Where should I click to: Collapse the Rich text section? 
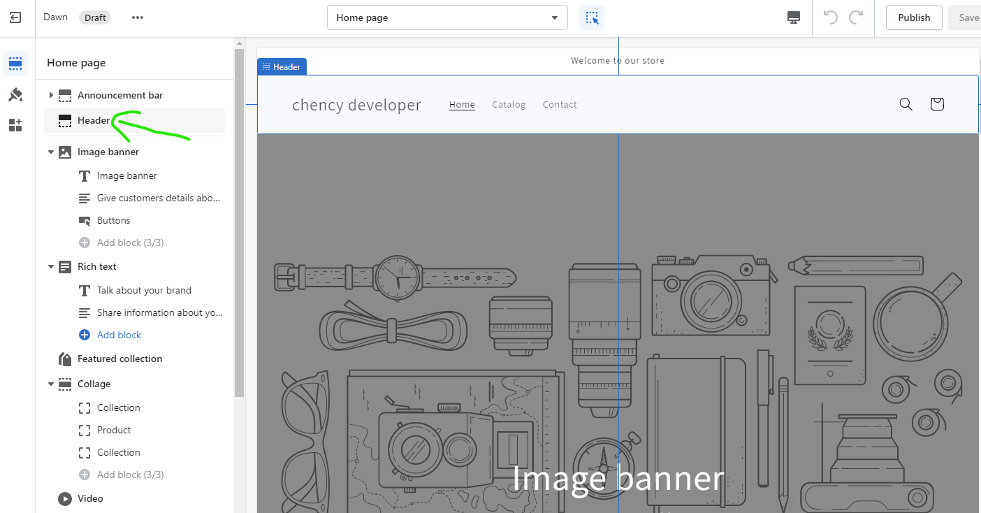click(x=50, y=266)
